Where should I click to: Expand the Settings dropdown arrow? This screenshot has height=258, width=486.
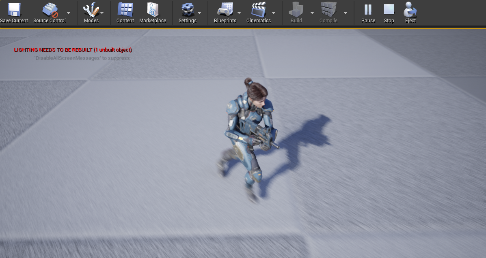click(199, 13)
